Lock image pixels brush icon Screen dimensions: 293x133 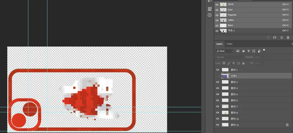click(229, 63)
